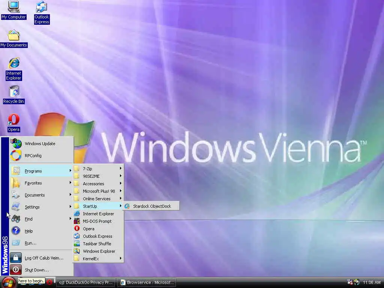Click the Help question mark icon

click(x=16, y=231)
